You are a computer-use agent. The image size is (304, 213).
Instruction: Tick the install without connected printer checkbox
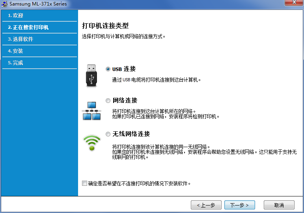coord(84,183)
